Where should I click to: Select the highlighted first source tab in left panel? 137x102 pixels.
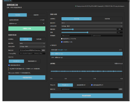18,15
